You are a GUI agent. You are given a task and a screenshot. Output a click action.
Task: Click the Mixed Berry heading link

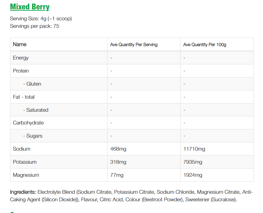coord(30,7)
